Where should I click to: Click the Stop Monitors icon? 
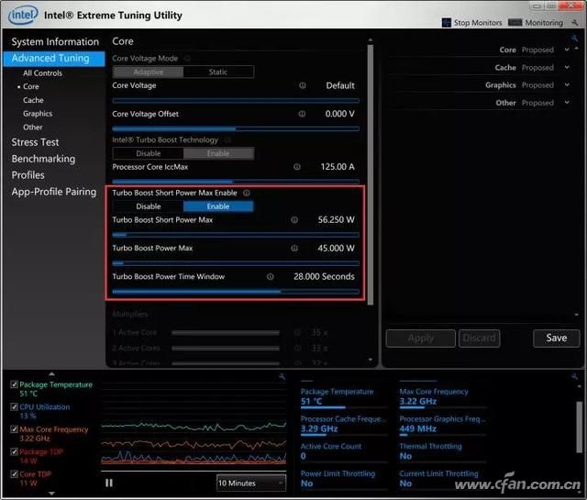(x=447, y=22)
